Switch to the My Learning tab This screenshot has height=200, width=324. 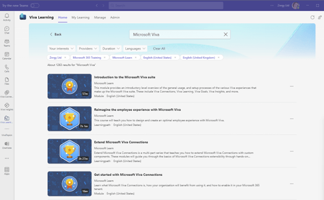(x=80, y=18)
